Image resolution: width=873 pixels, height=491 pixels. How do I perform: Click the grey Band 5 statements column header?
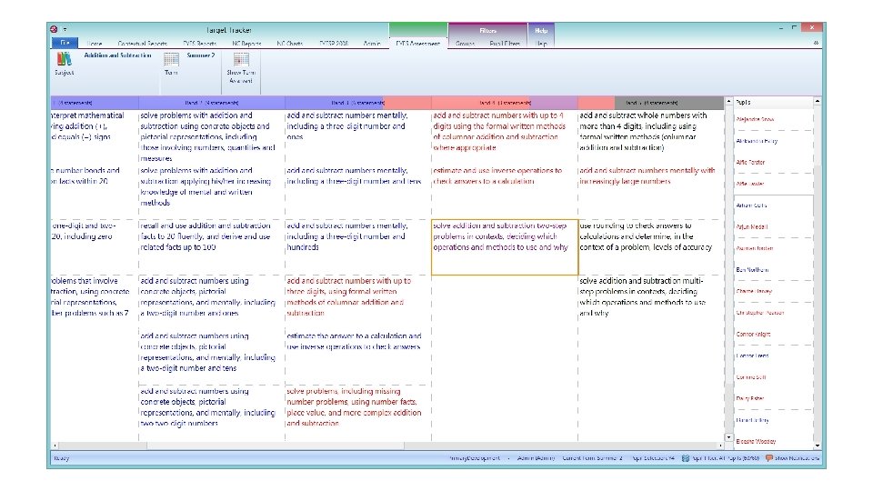(650, 103)
